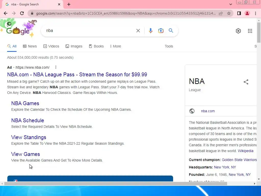Click the scroll right arrow
The width and height of the screenshot is (261, 196).
click(255, 184)
